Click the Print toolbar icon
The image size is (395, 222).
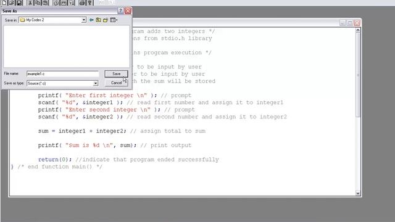coord(82,2)
